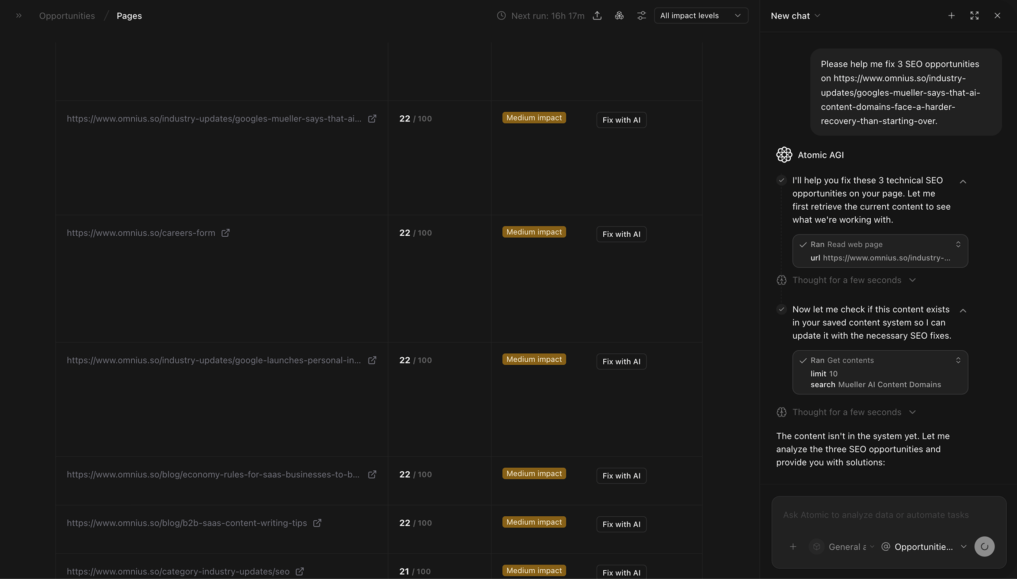
Task: Click the add attachment plus icon in the chat input
Action: [x=793, y=547]
